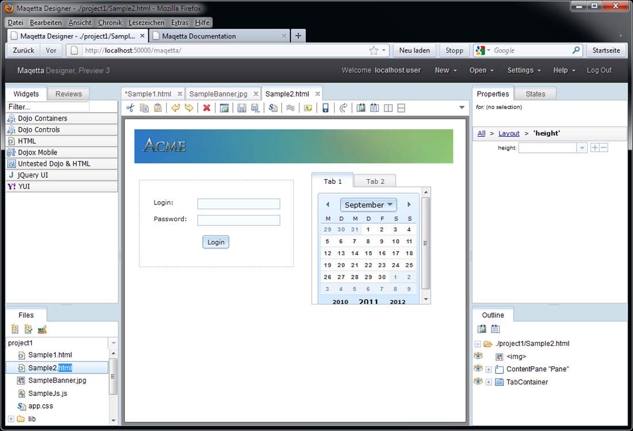Toggle visibility eye for TabContainer

click(x=478, y=382)
